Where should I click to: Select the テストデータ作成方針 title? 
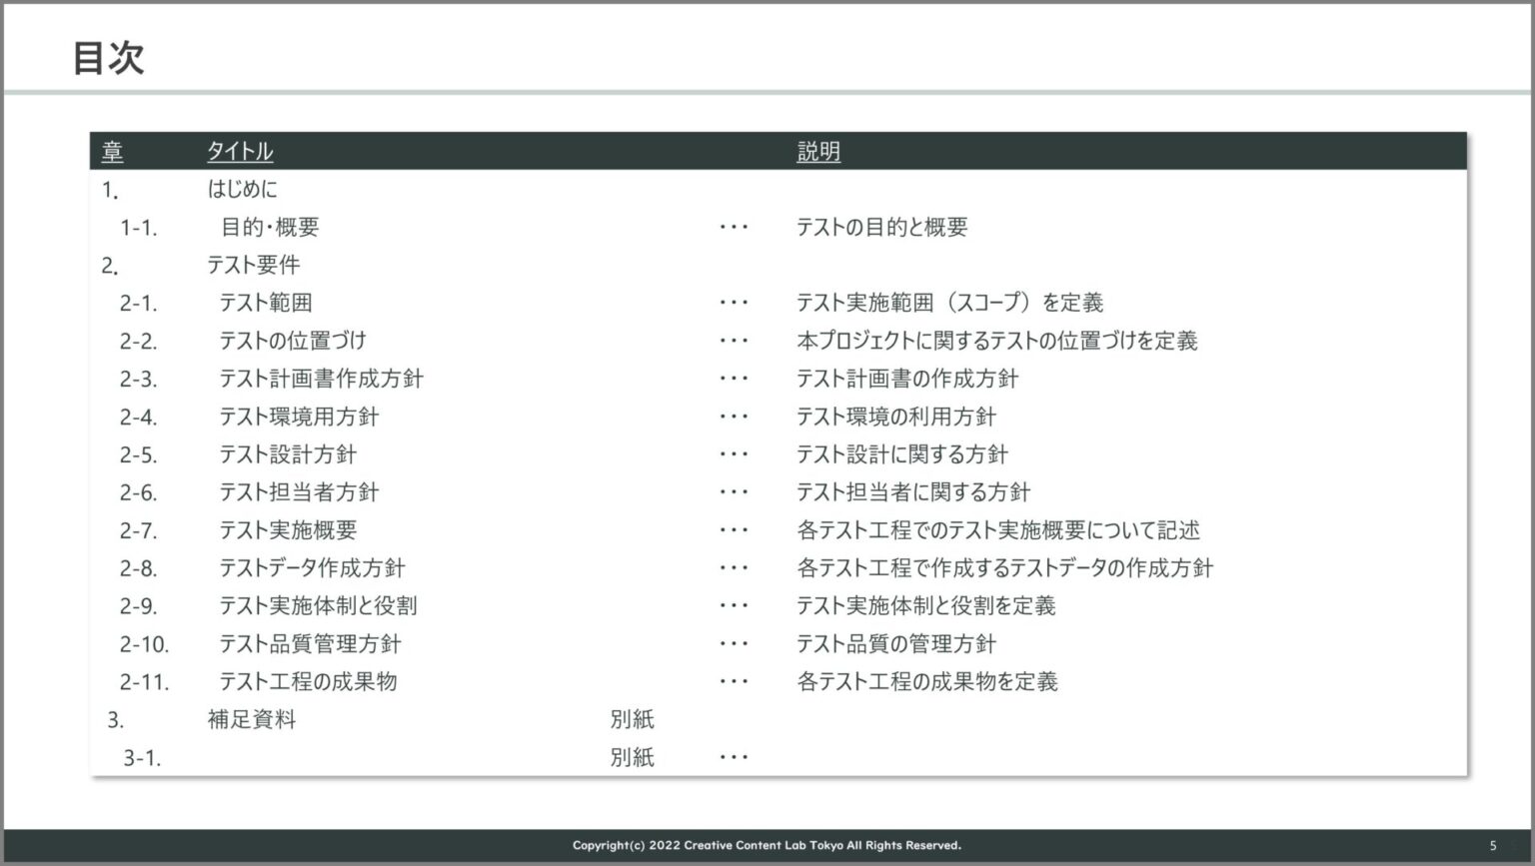(x=312, y=568)
